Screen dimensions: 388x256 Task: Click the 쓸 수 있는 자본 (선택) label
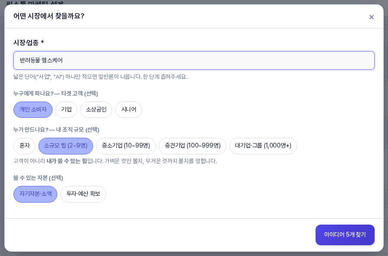[x=38, y=178]
